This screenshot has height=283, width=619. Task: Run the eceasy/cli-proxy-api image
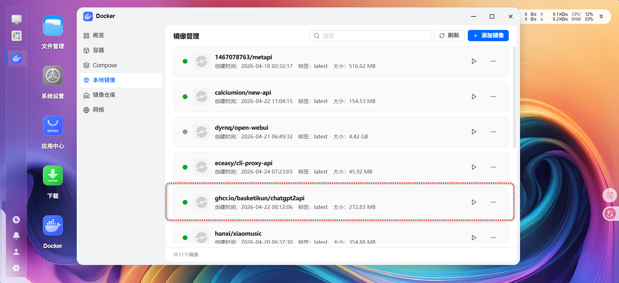point(474,167)
